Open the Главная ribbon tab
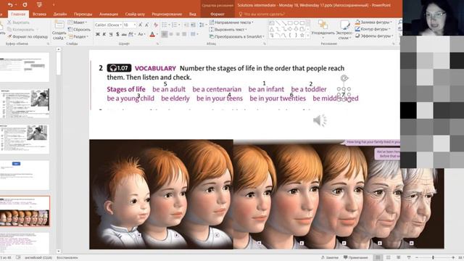The width and height of the screenshot is (464, 261). 18,14
